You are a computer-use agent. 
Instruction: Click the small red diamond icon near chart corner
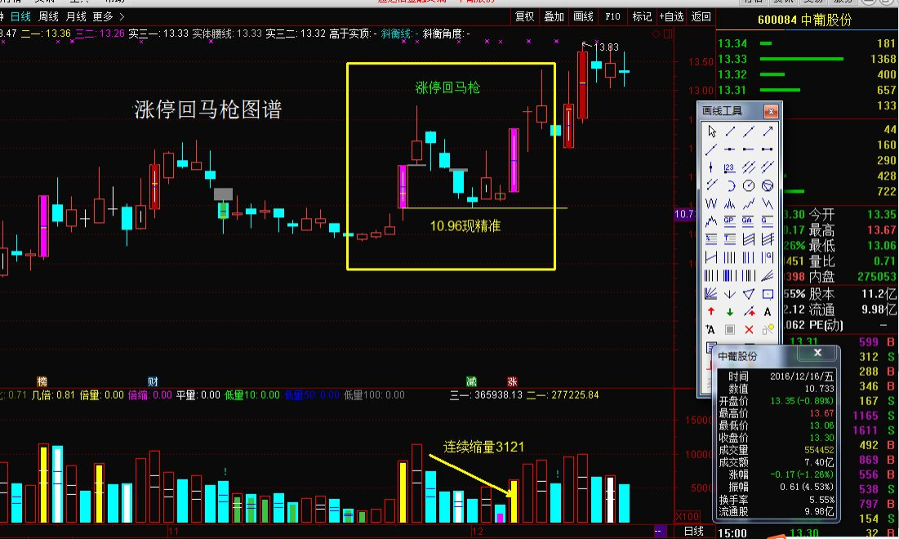tap(656, 34)
